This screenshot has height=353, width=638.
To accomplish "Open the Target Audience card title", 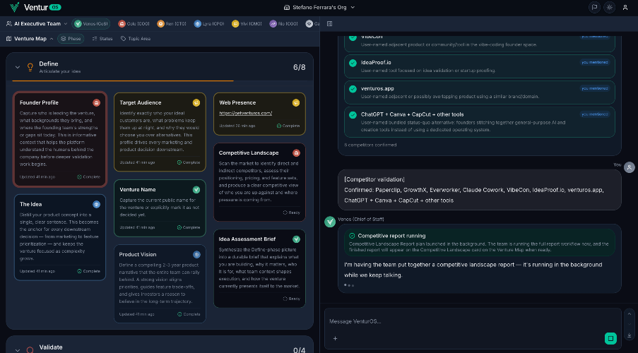I will [141, 102].
